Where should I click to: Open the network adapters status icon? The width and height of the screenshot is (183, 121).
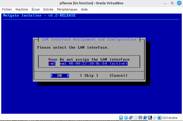131,117
